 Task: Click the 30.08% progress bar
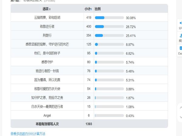[109, 18]
